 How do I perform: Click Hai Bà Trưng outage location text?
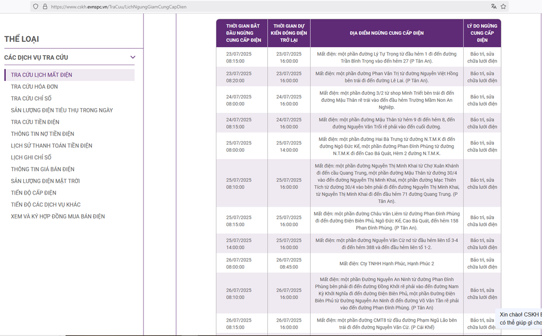coord(387,146)
